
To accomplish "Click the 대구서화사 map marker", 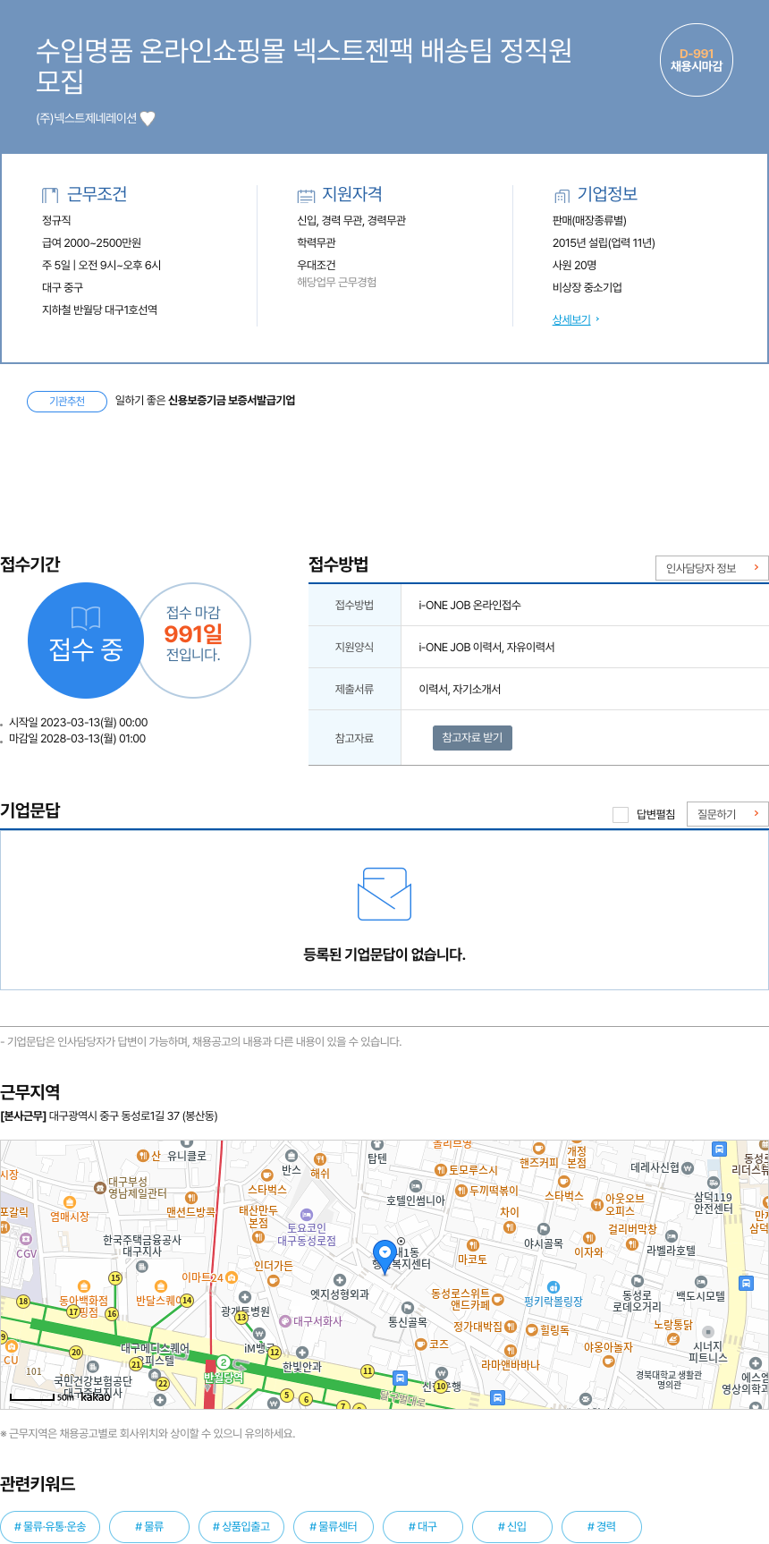I will click(x=285, y=1320).
